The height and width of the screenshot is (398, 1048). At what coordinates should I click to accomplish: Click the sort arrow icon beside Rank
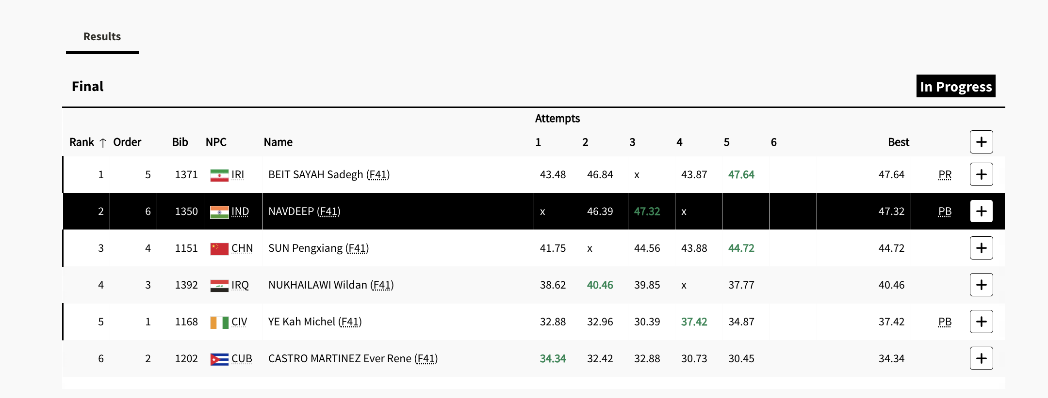pyautogui.click(x=103, y=142)
